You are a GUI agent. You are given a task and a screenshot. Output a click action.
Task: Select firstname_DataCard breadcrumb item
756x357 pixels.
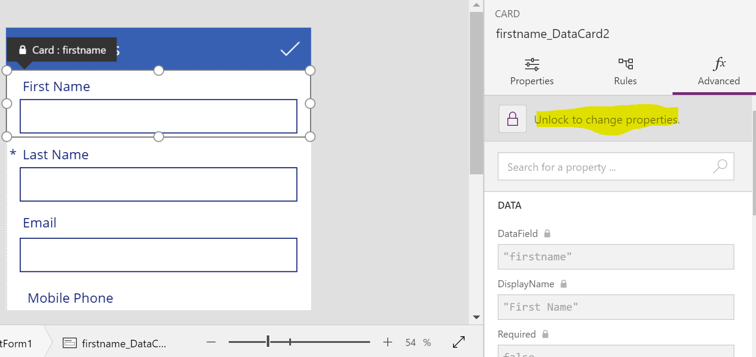tap(115, 343)
